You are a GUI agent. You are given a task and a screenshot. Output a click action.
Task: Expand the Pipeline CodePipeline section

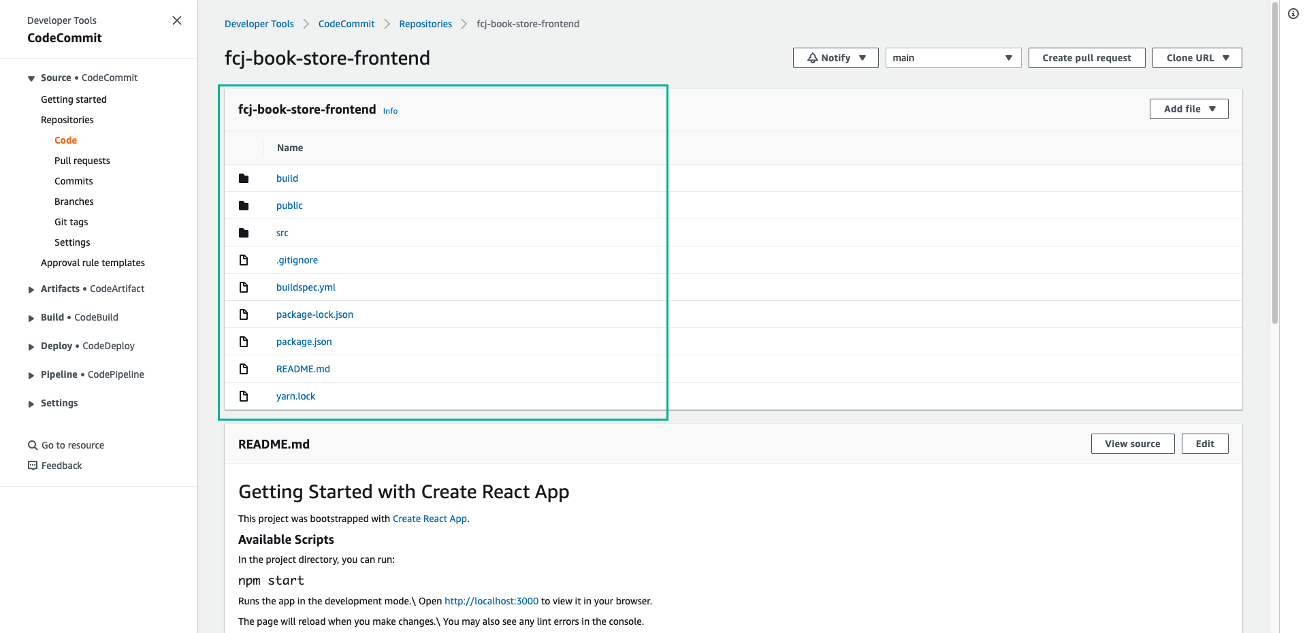click(31, 375)
